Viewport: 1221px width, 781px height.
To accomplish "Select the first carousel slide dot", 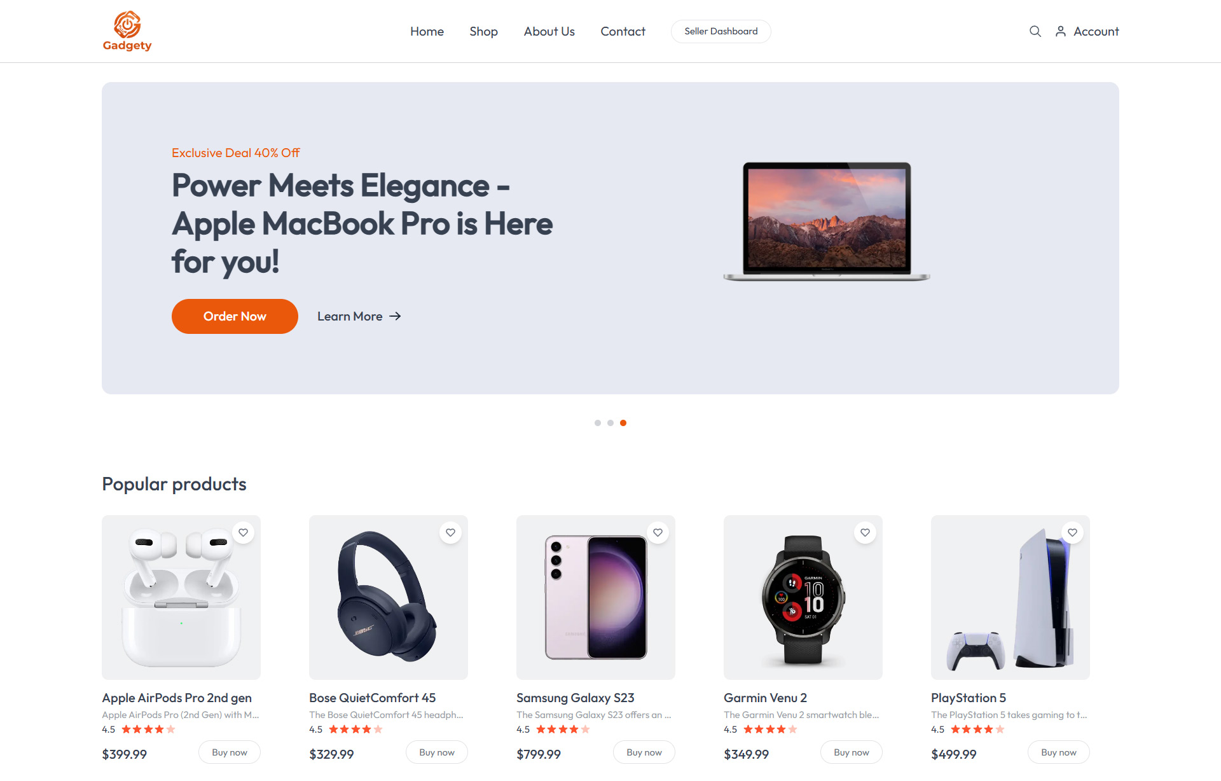I will (598, 423).
